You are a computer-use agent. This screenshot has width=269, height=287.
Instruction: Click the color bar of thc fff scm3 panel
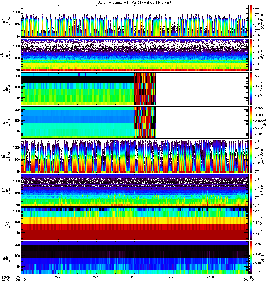coord(251,190)
